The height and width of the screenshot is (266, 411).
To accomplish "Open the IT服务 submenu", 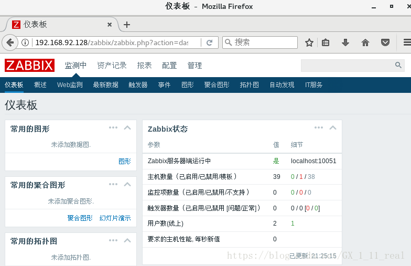I will coord(313,85).
